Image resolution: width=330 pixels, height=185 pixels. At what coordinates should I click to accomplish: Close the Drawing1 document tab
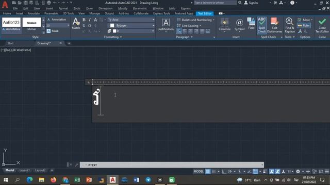tap(61, 43)
